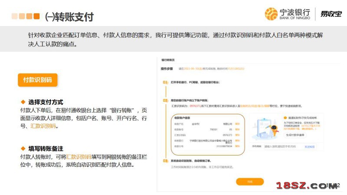Click the 发送短信 send SMS link
Viewport: 347px width, 195px height.
pos(309,147)
